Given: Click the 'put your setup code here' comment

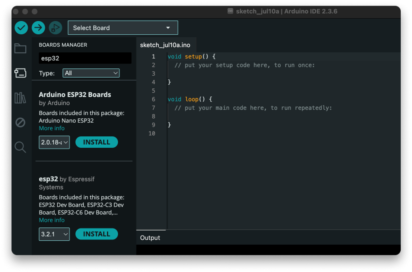Looking at the screenshot, I should (245, 65).
